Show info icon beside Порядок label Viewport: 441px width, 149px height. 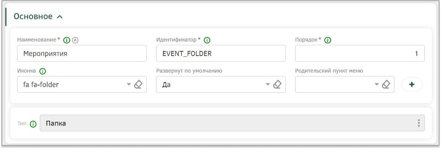[x=328, y=40]
